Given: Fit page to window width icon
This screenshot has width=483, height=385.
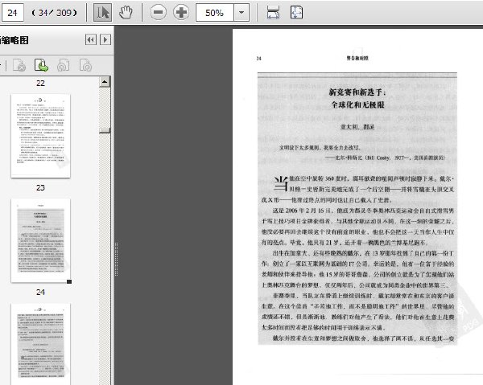Looking at the screenshot, I should pyautogui.click(x=273, y=13).
